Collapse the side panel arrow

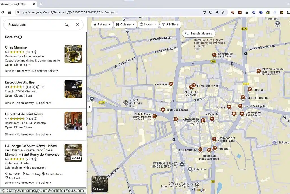[x=89, y=107]
